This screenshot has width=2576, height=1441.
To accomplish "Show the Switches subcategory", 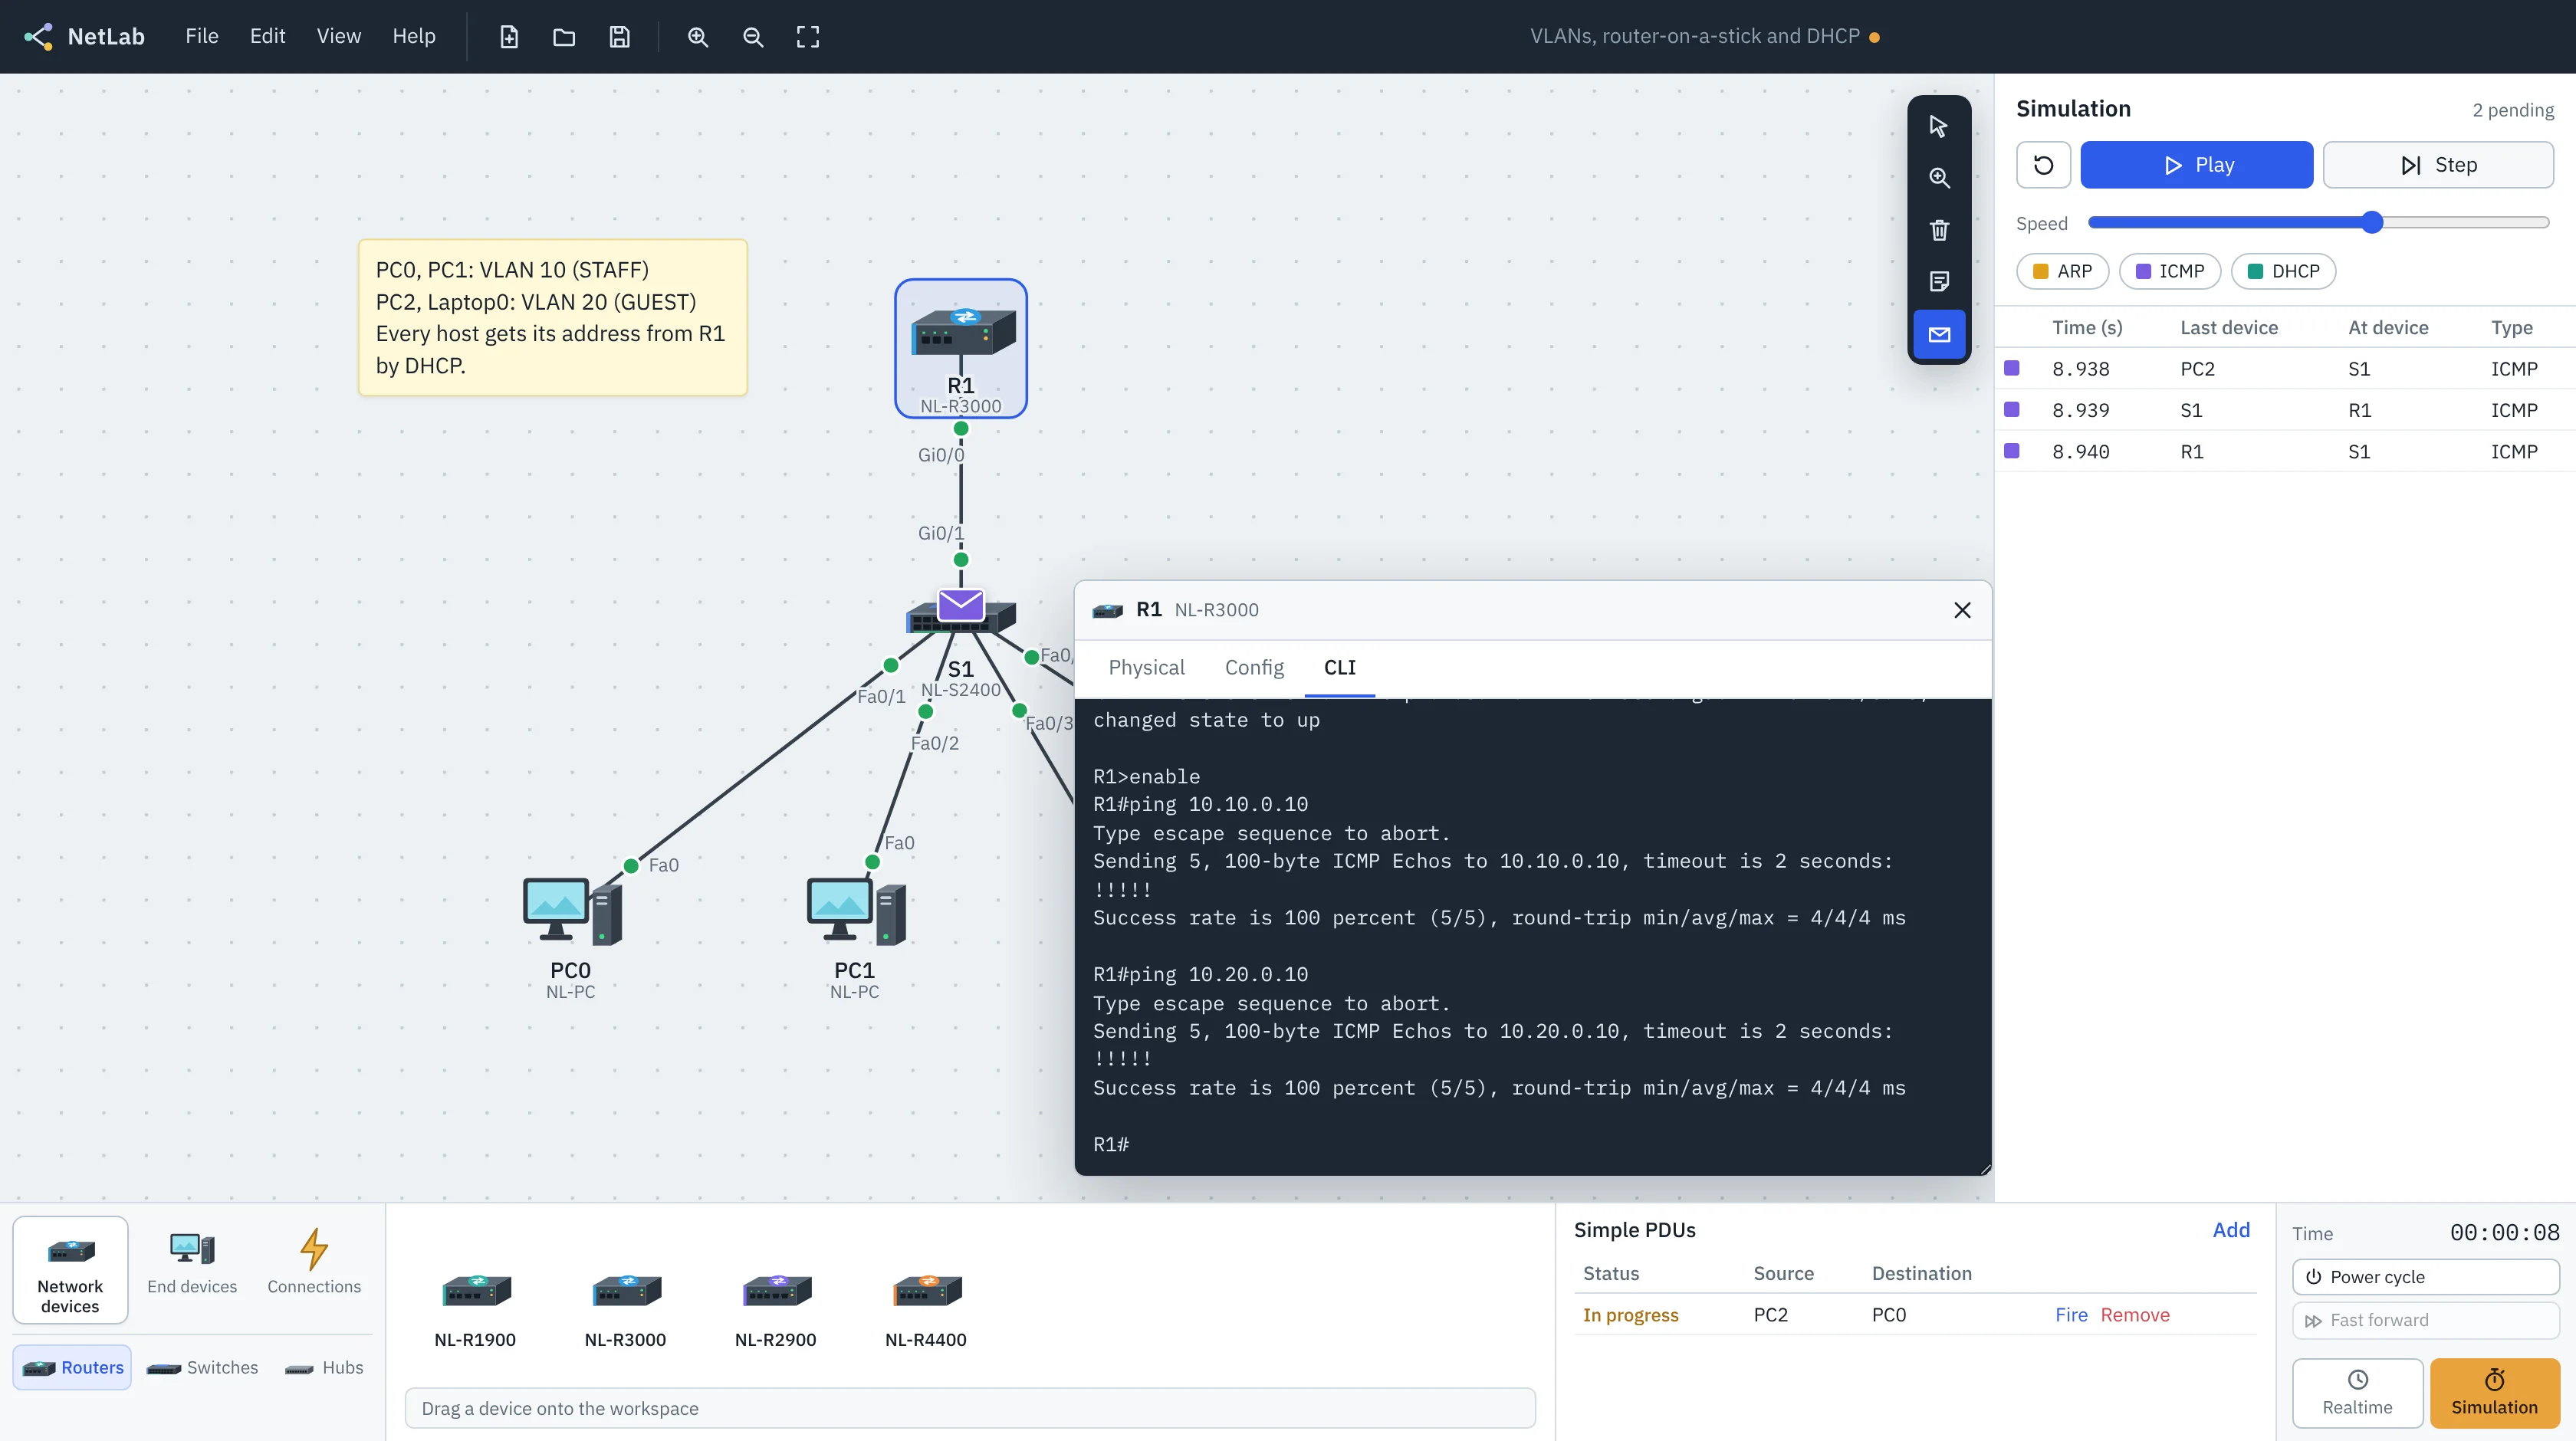I will point(203,1367).
